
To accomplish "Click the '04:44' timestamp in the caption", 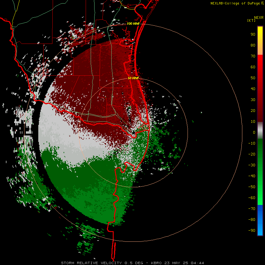I will [197, 263].
